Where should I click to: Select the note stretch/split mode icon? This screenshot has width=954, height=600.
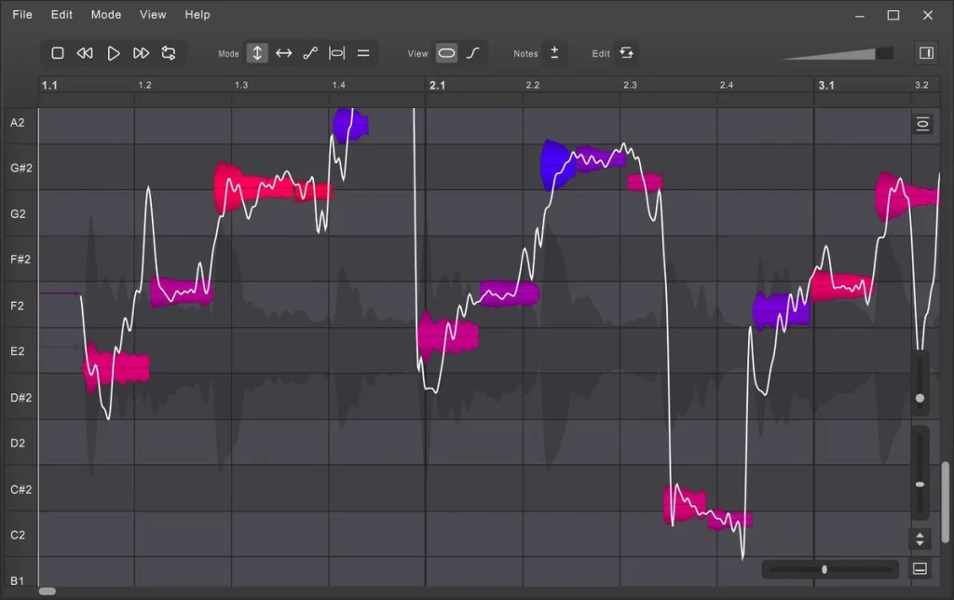337,53
